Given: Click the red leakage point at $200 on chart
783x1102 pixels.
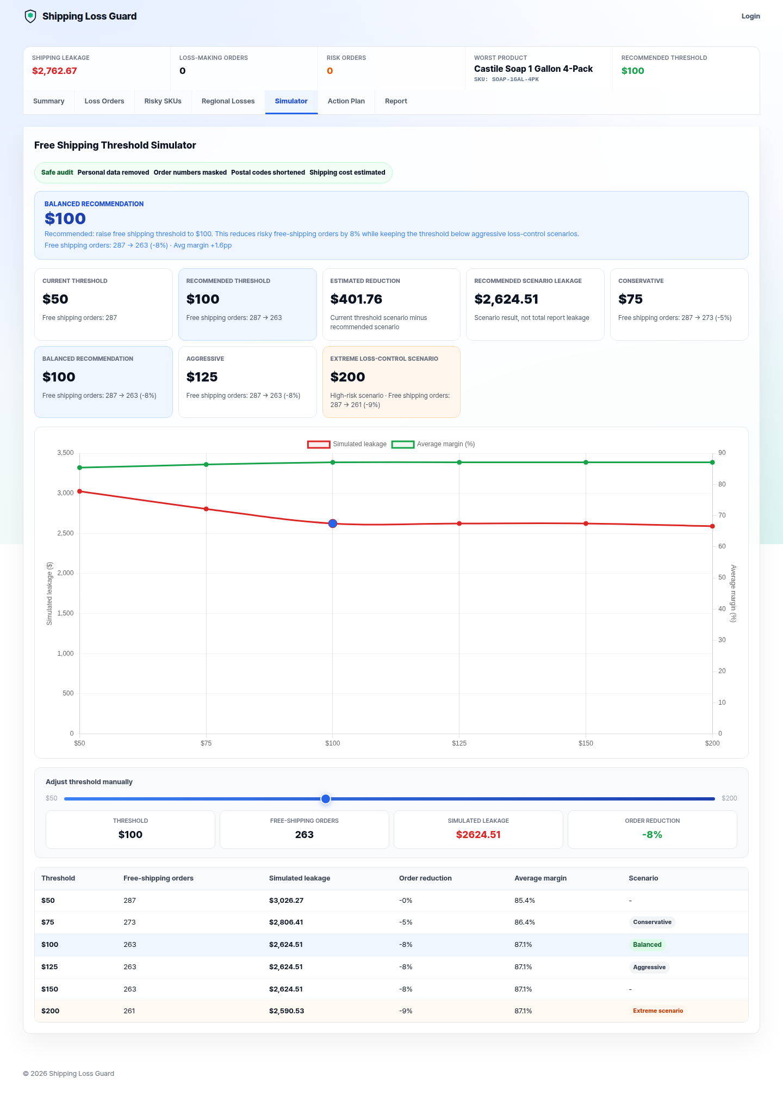Looking at the screenshot, I should tap(712, 526).
